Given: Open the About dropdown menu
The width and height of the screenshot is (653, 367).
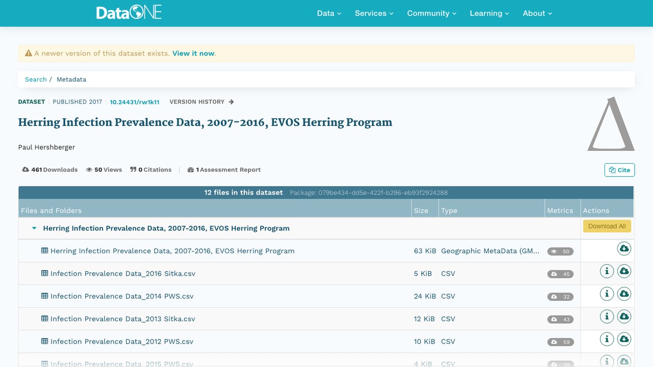Looking at the screenshot, I should click(x=537, y=13).
